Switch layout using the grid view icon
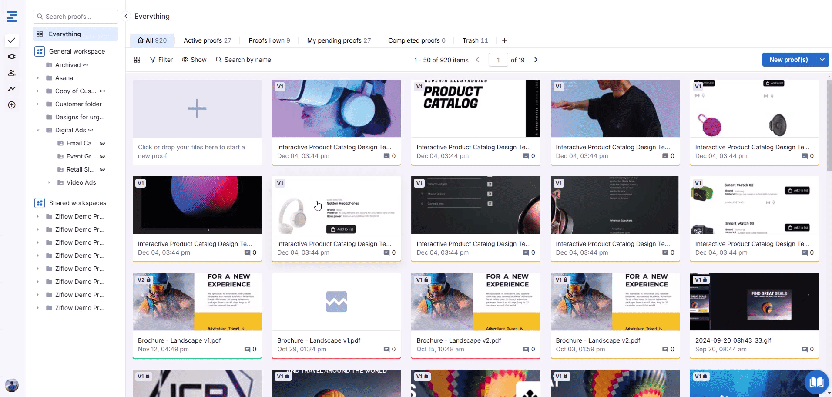Screen dimensions: 832x397 coord(137,60)
